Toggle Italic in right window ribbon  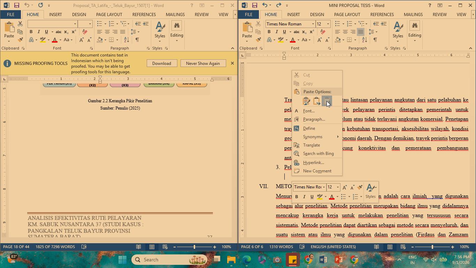pos(277,32)
